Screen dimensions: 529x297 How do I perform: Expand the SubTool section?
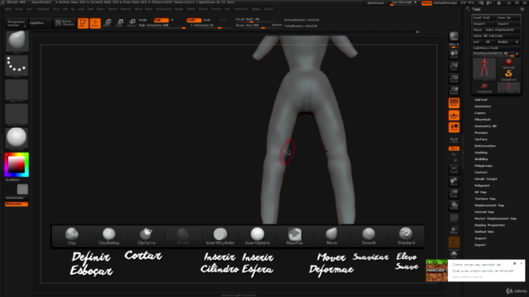[x=481, y=100]
